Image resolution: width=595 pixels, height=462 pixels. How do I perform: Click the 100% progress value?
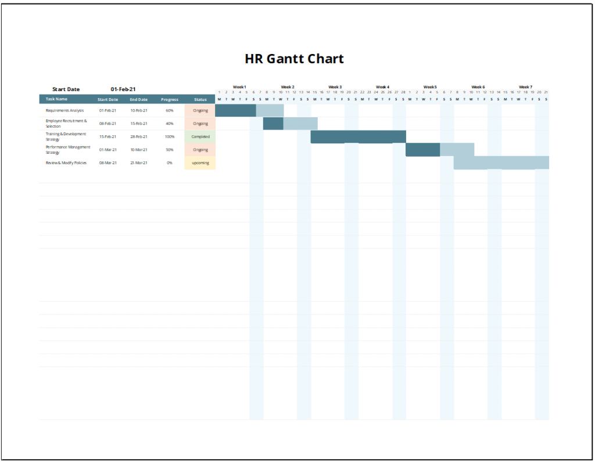169,136
